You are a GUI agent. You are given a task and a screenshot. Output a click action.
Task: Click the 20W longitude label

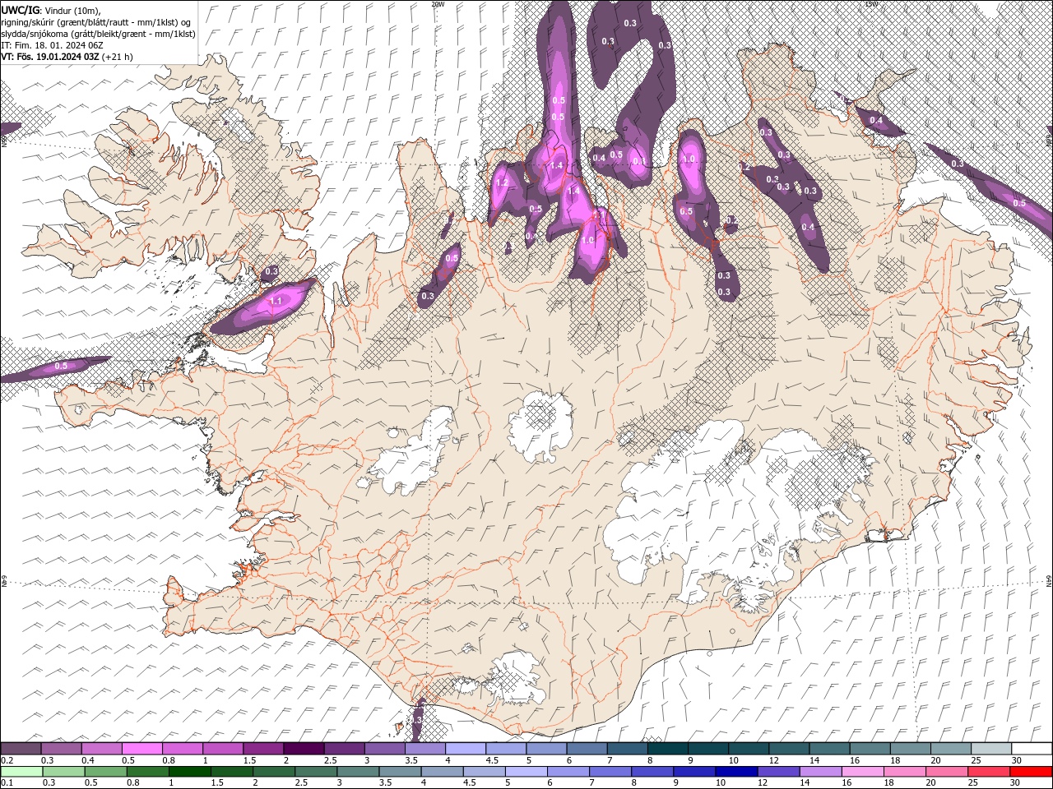tap(438, 4)
